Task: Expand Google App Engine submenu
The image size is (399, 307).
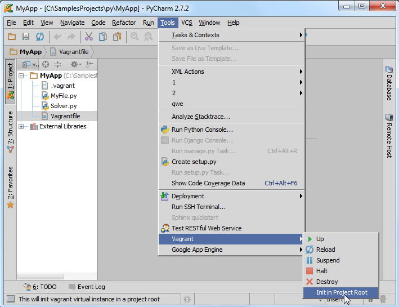Action: 231,250
